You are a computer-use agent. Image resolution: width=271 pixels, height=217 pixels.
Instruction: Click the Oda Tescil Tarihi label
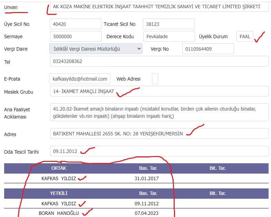pos(21,152)
